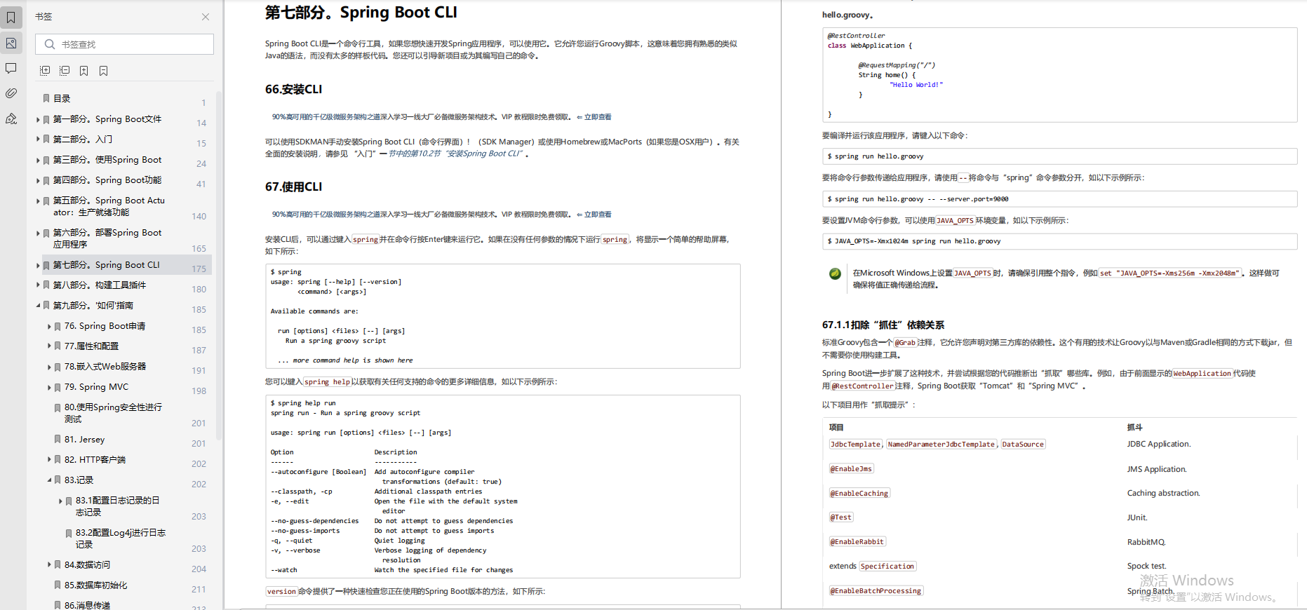This screenshot has height=610, width=1307.
Task: Open the comments panel icon
Action: click(x=11, y=68)
